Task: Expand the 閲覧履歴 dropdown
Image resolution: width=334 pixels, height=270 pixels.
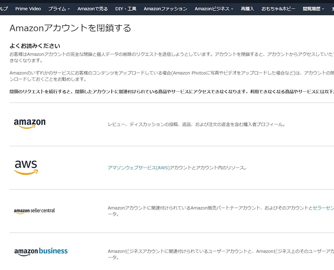Action: pyautogui.click(x=314, y=9)
